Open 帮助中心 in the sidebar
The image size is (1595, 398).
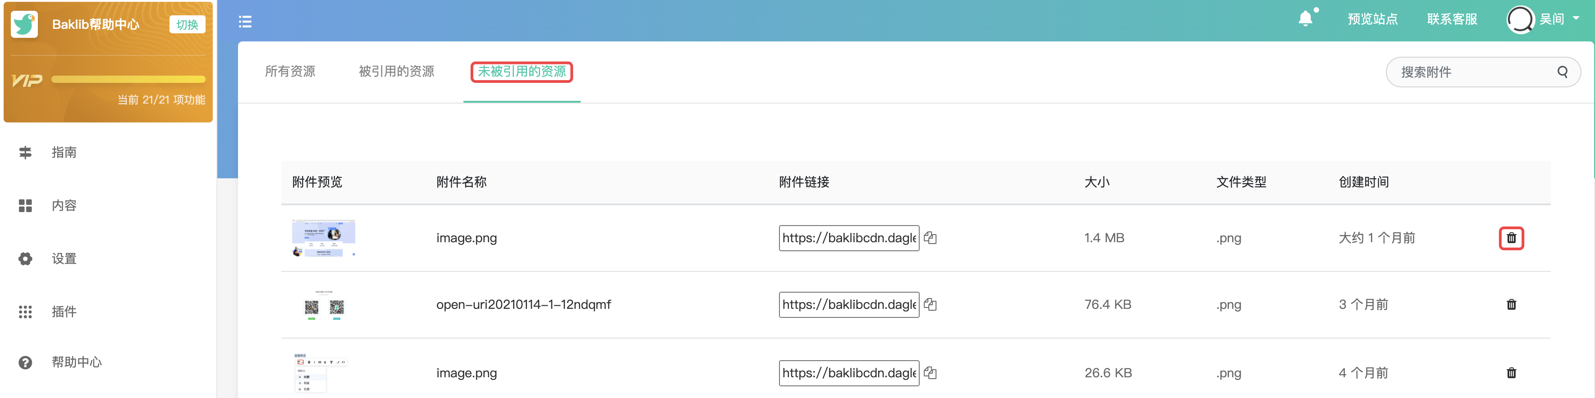click(x=76, y=362)
